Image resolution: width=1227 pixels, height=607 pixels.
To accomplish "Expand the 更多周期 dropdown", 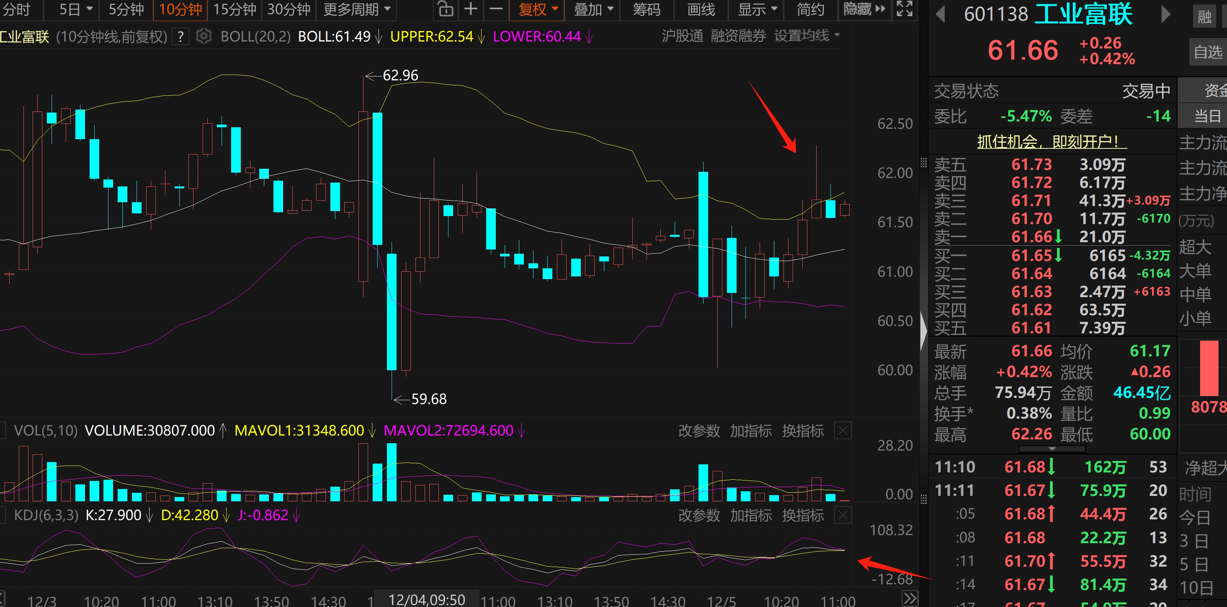I will pos(357,9).
